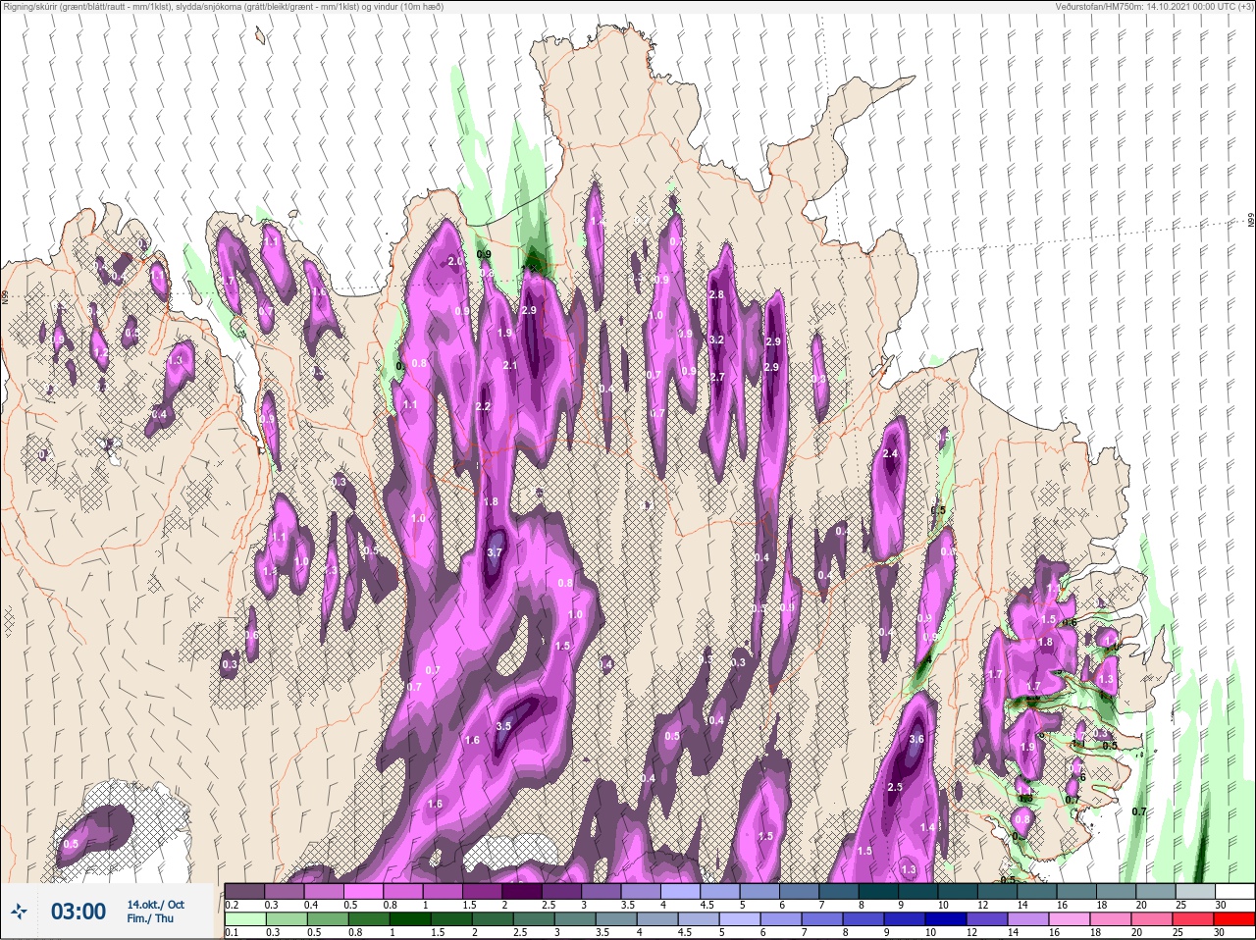Image resolution: width=1256 pixels, height=940 pixels.
Task: Click the 2.1 precipitation value on the map
Action: (509, 365)
